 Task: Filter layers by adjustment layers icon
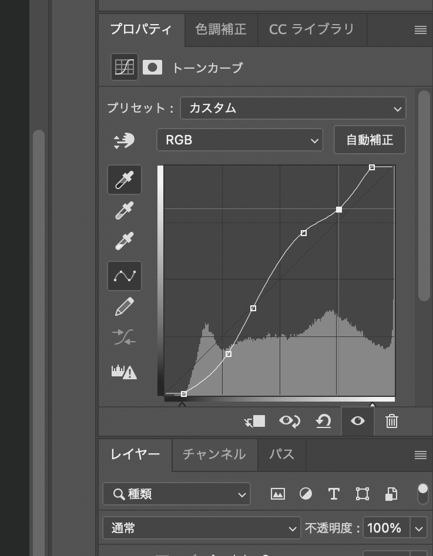pos(306,494)
